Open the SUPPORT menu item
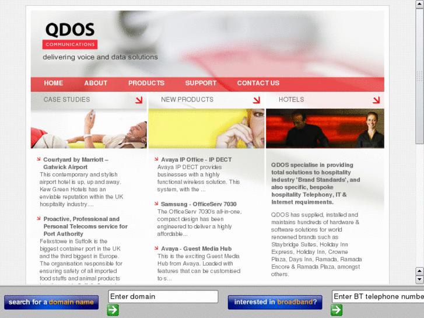 pyautogui.click(x=201, y=83)
